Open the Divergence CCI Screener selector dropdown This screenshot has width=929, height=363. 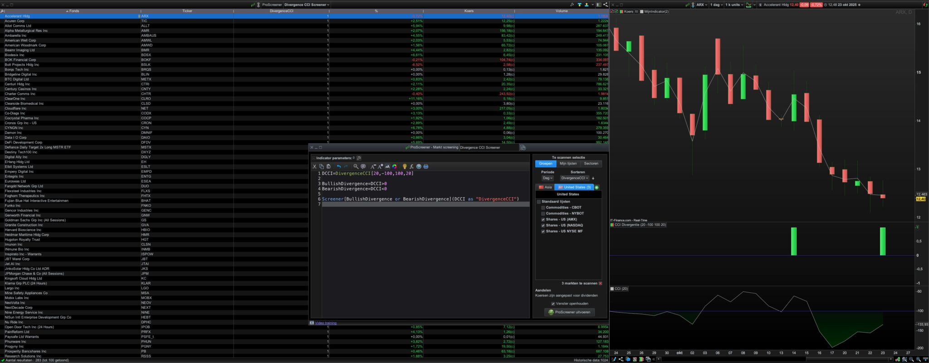[307, 5]
